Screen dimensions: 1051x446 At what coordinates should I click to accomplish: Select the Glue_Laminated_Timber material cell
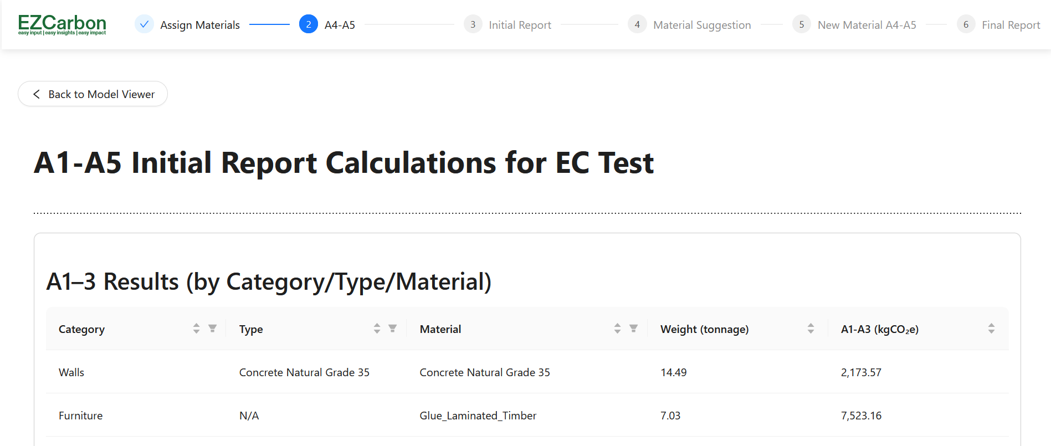478,415
